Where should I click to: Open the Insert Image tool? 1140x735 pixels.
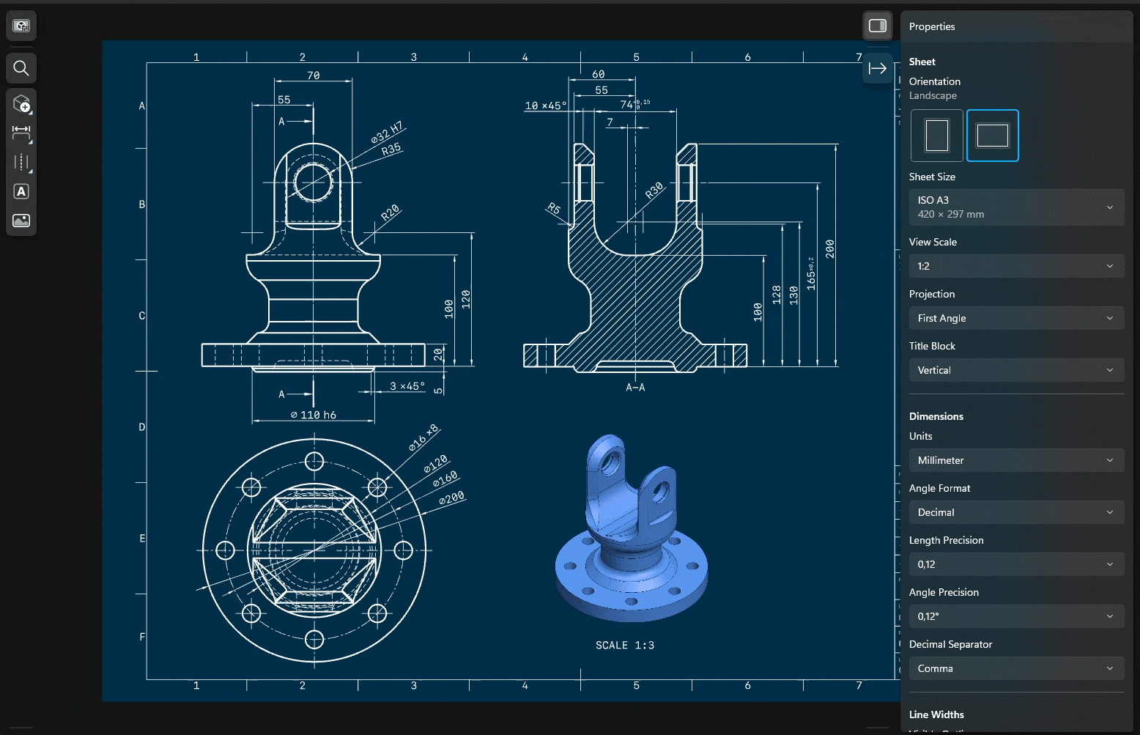click(21, 220)
